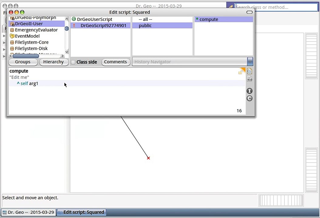Click the "Edit me" comment line
Screen dimensions: 320x218
(x=19, y=77)
